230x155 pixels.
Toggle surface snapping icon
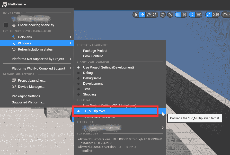pos(170,15)
